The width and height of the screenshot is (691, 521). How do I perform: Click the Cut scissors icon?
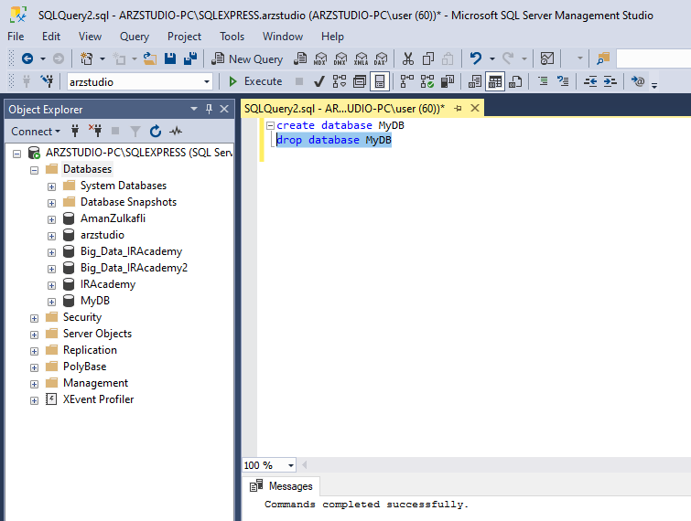click(408, 58)
